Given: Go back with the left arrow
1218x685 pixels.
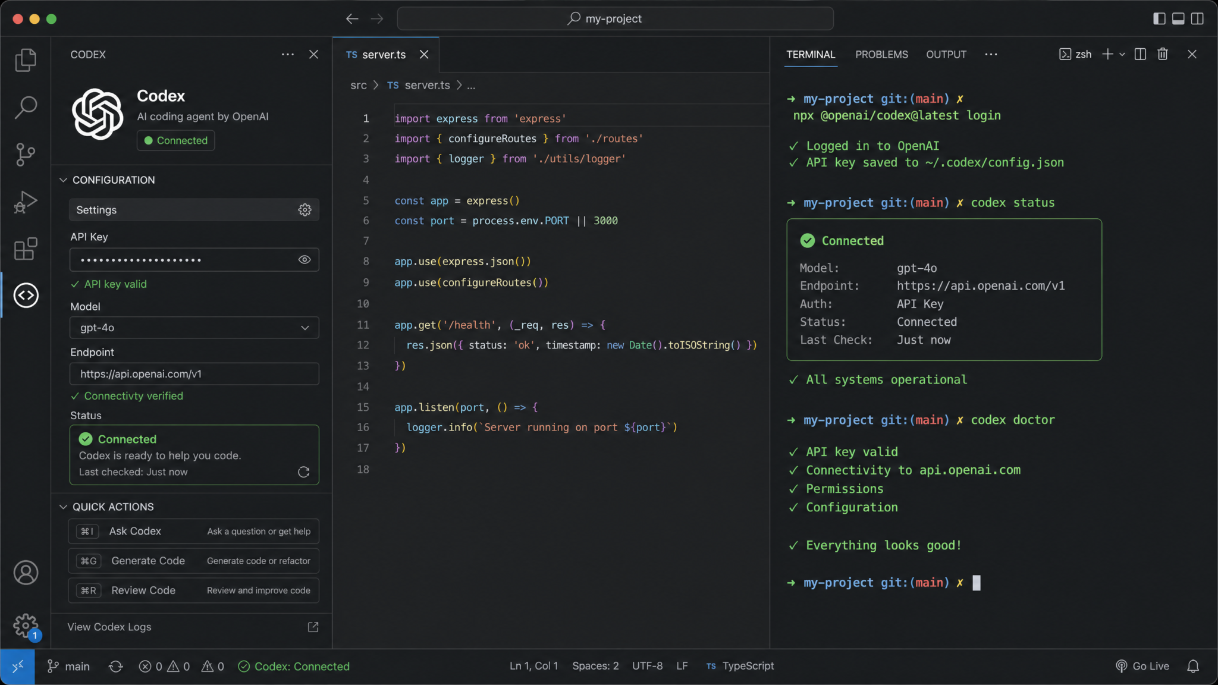Looking at the screenshot, I should (x=352, y=18).
